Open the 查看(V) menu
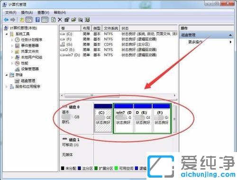This screenshot has width=237, height=180. (43, 12)
